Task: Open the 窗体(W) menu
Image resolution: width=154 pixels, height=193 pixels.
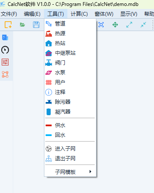Action: tap(104, 14)
